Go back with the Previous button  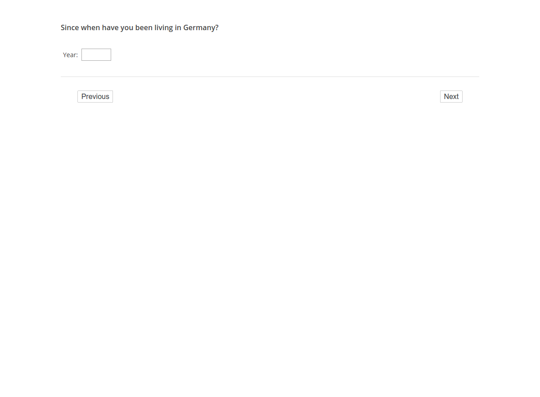click(95, 97)
